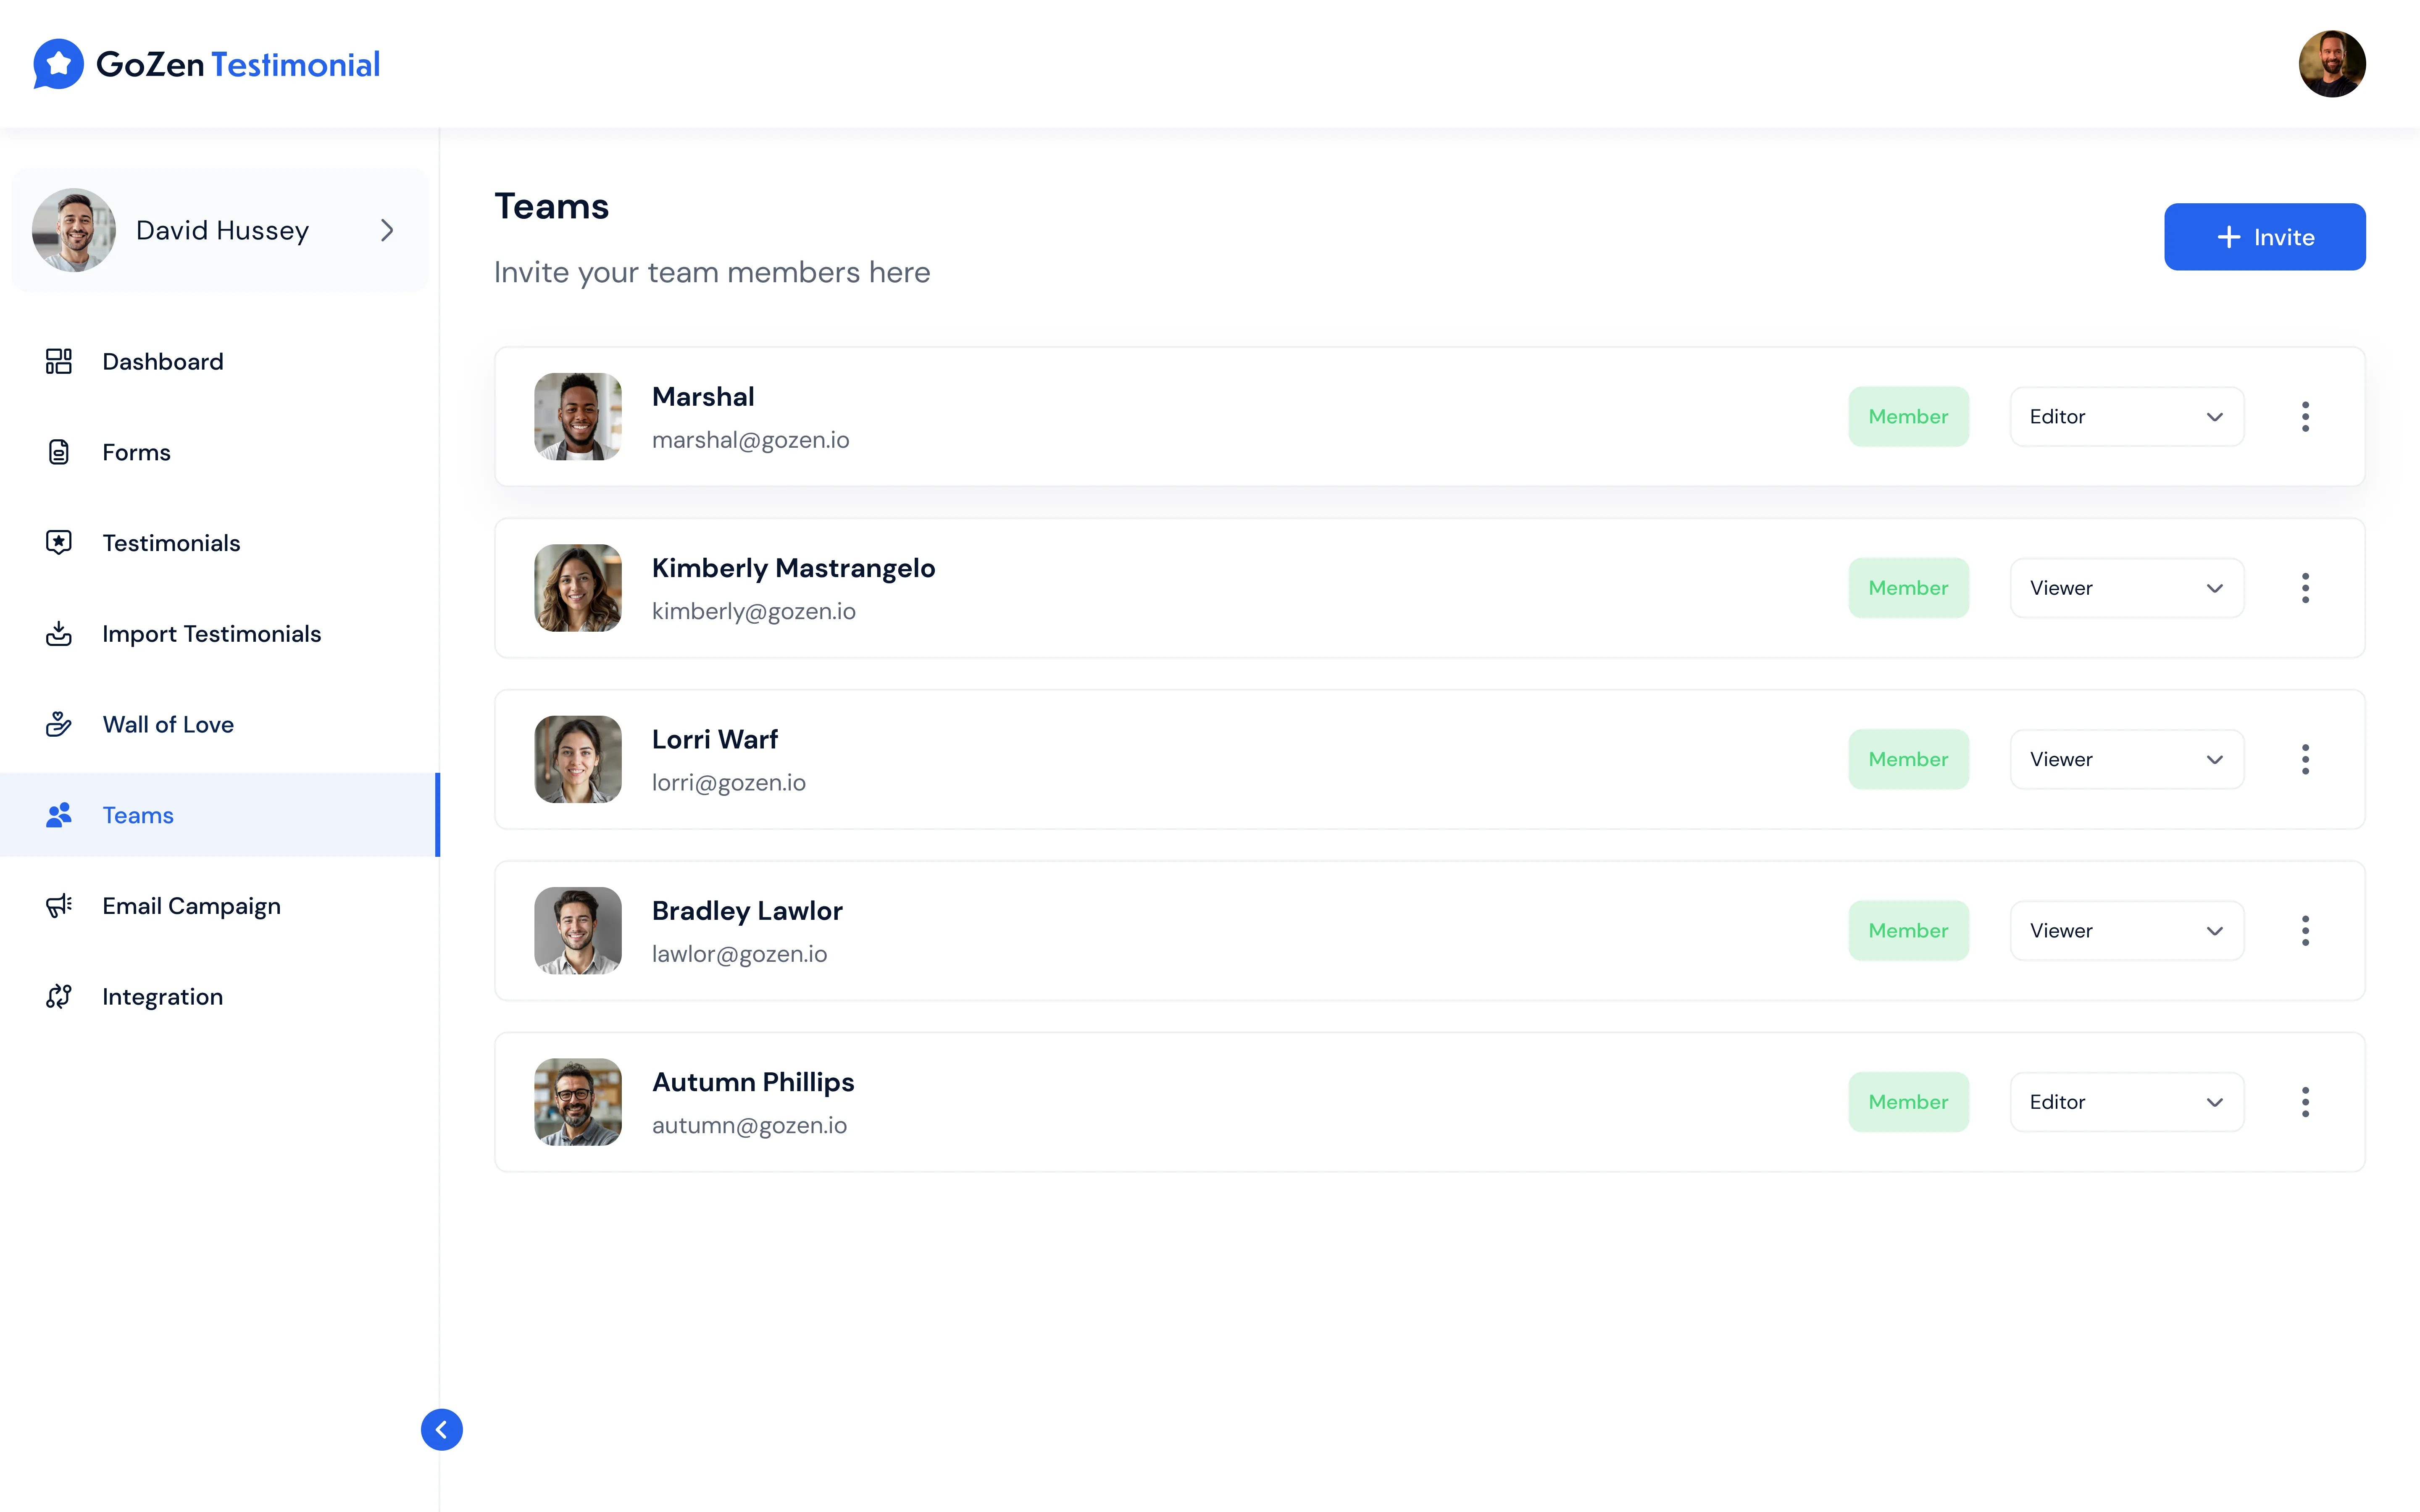Click the Forms document icon
Screen dimensions: 2420x1512
(x=59, y=452)
